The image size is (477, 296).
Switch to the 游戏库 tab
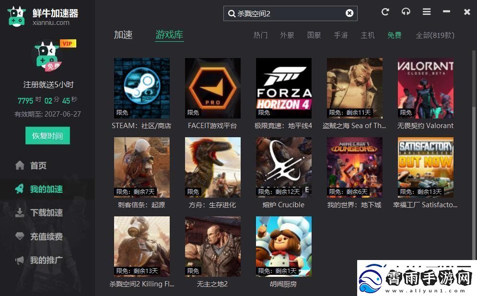point(169,35)
